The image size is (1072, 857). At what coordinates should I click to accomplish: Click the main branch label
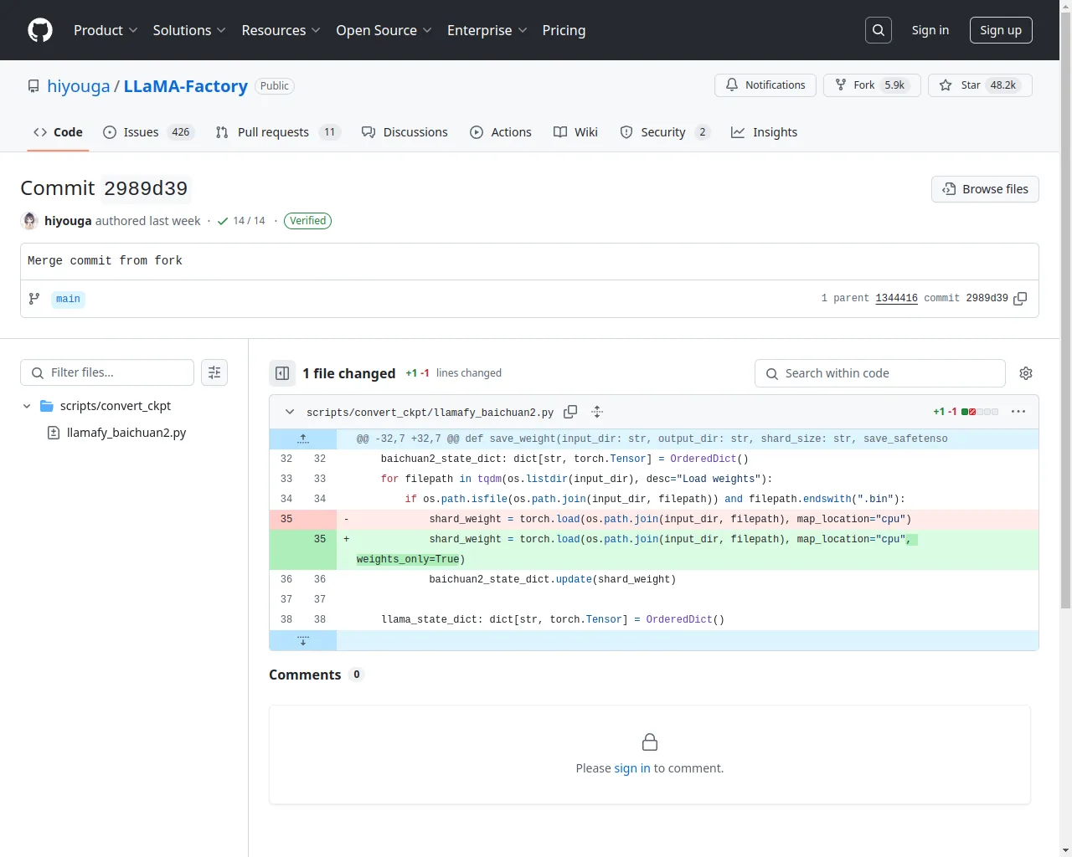[x=68, y=299]
